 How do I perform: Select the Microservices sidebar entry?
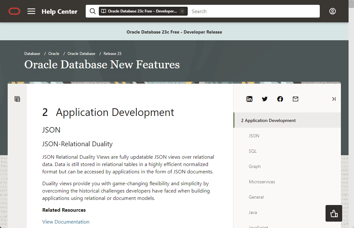(262, 181)
